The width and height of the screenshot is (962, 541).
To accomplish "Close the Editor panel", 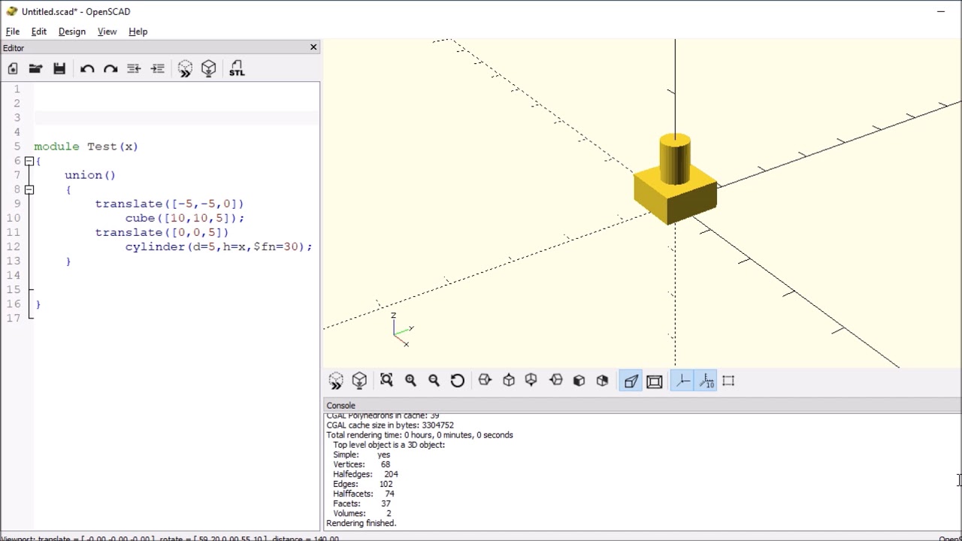I will click(313, 47).
